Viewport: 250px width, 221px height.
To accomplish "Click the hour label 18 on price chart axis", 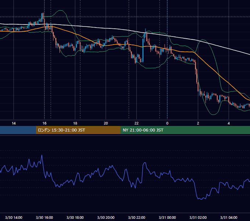I will click(75, 123).
